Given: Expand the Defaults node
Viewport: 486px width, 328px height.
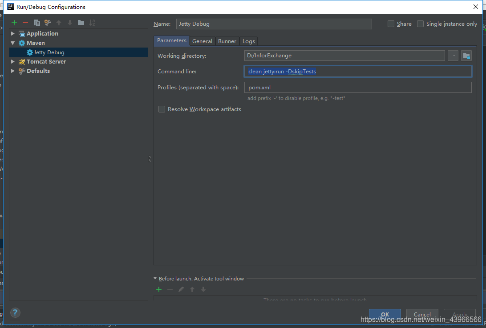Looking at the screenshot, I should click(x=13, y=71).
